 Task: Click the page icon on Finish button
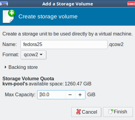[x=111, y=112]
